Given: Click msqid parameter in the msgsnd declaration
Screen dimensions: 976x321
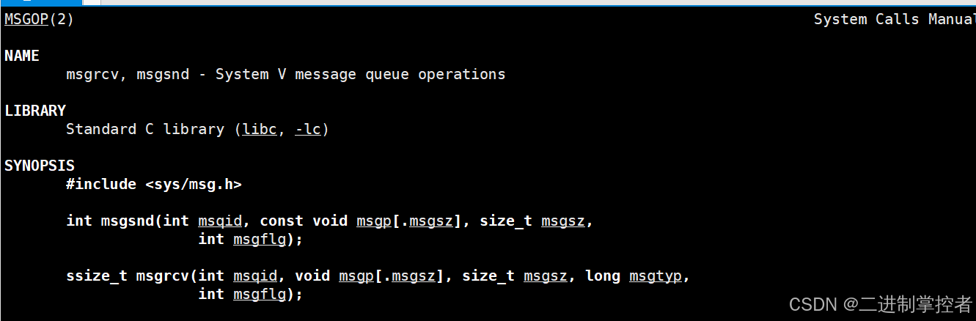Looking at the screenshot, I should (x=220, y=221).
